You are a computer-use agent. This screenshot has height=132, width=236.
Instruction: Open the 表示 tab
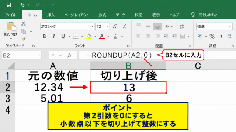pyautogui.click(x=156, y=15)
